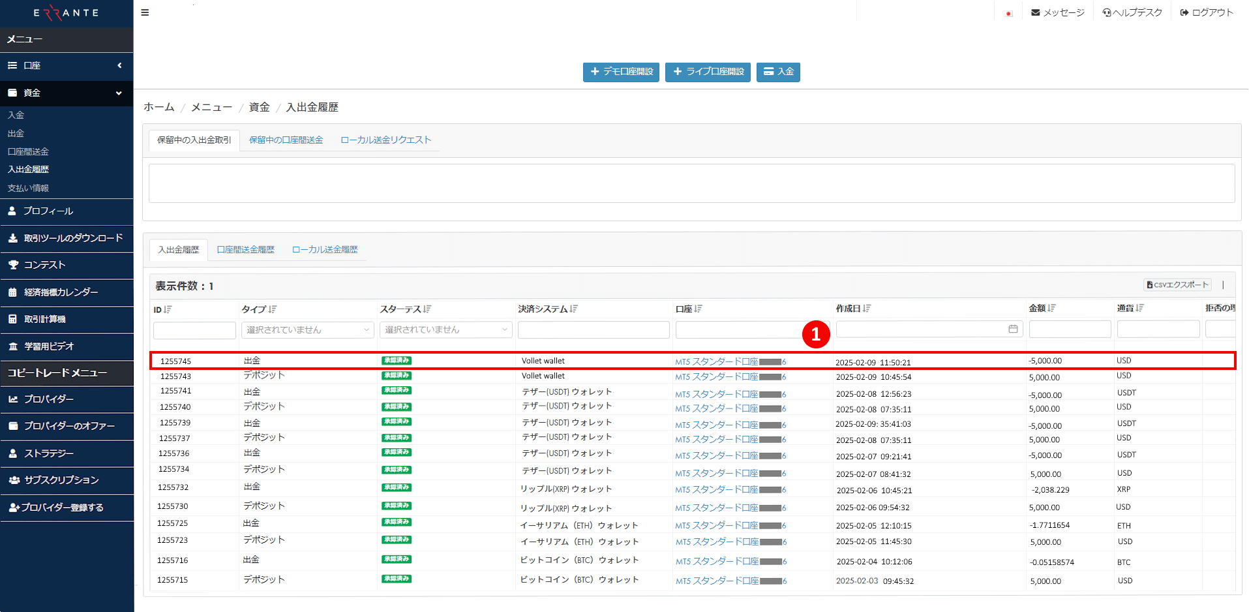Open the MT5 スタンダード口座 link for ID 1255745

(x=717, y=360)
